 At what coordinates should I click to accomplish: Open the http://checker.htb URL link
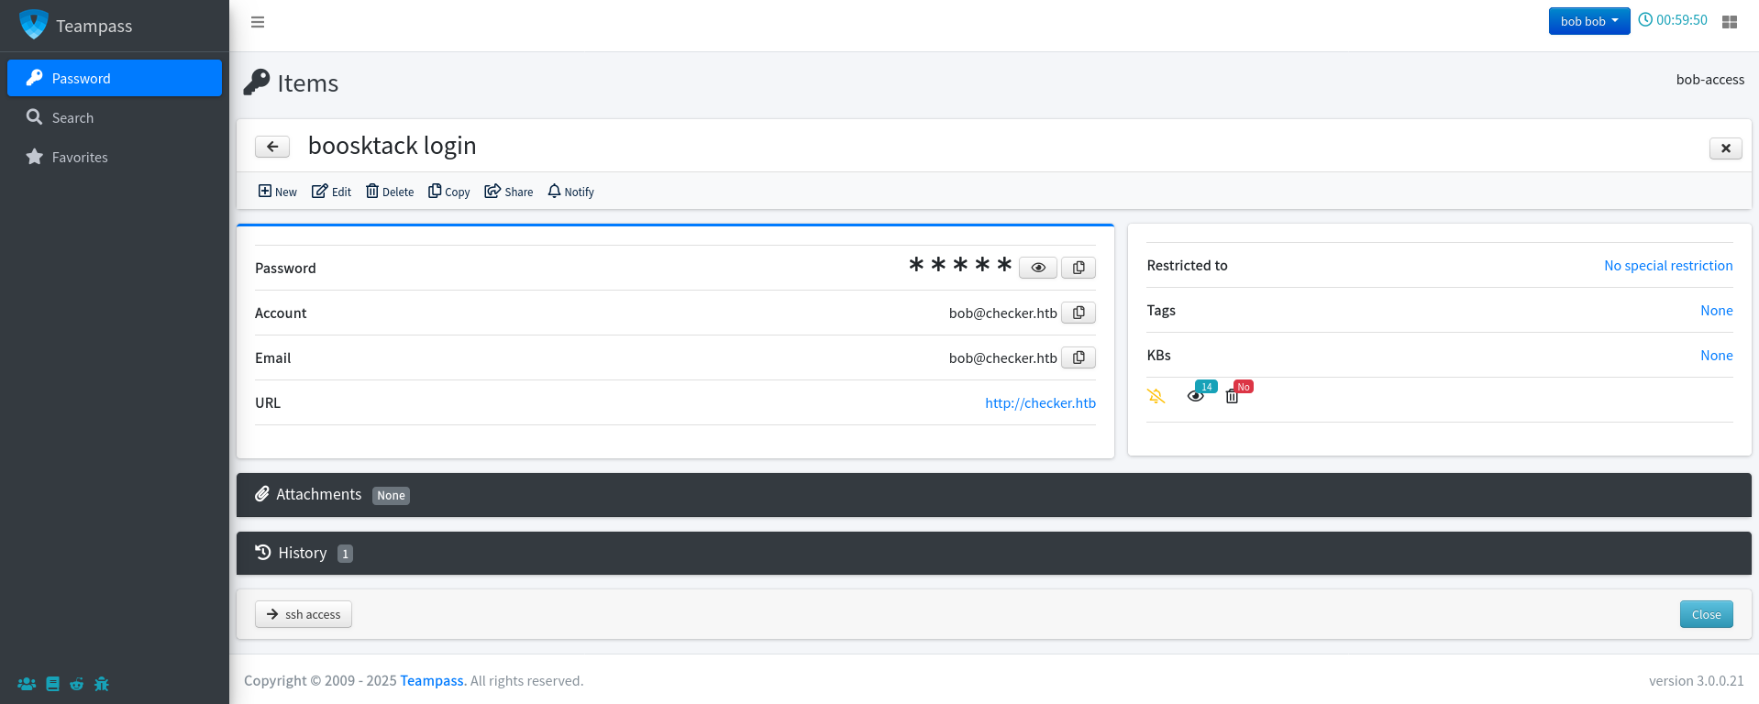pyautogui.click(x=1040, y=402)
